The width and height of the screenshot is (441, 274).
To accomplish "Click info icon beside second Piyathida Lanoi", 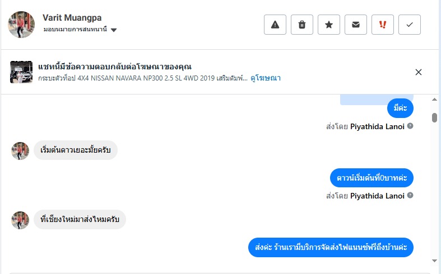I will [x=410, y=195].
